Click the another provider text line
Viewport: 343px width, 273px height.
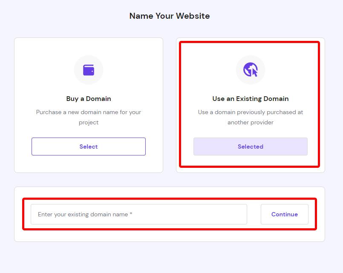[251, 122]
